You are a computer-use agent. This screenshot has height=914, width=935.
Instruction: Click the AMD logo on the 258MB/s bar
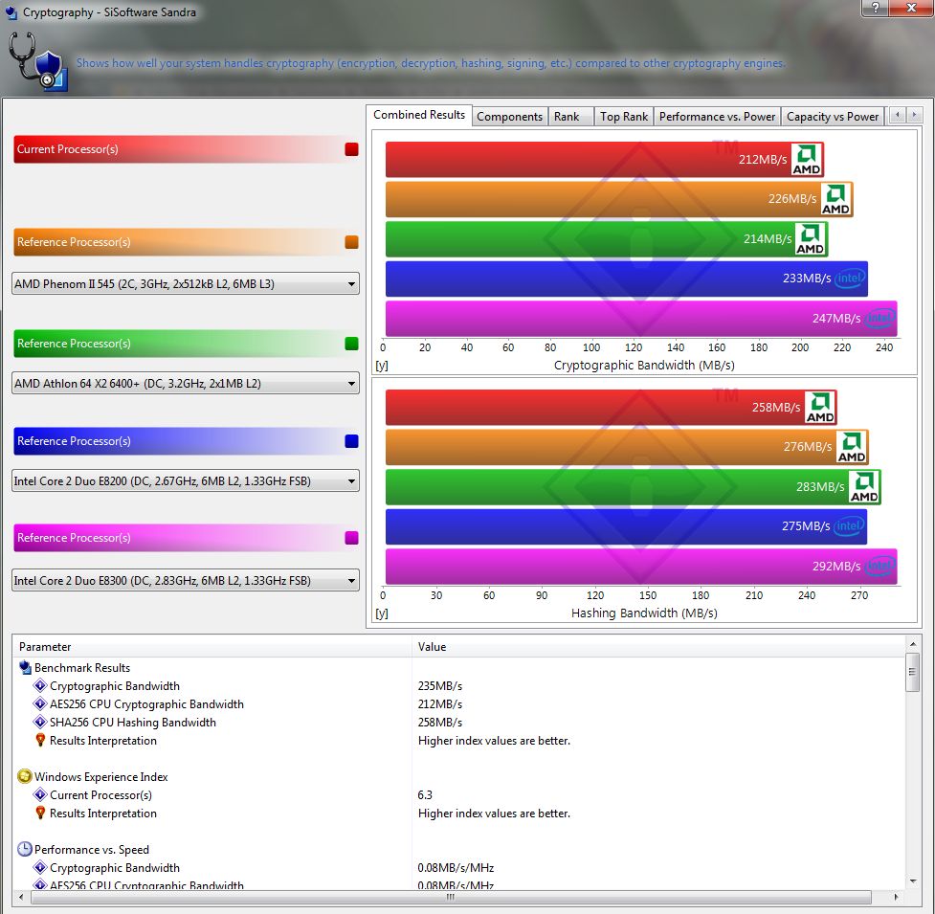[820, 407]
